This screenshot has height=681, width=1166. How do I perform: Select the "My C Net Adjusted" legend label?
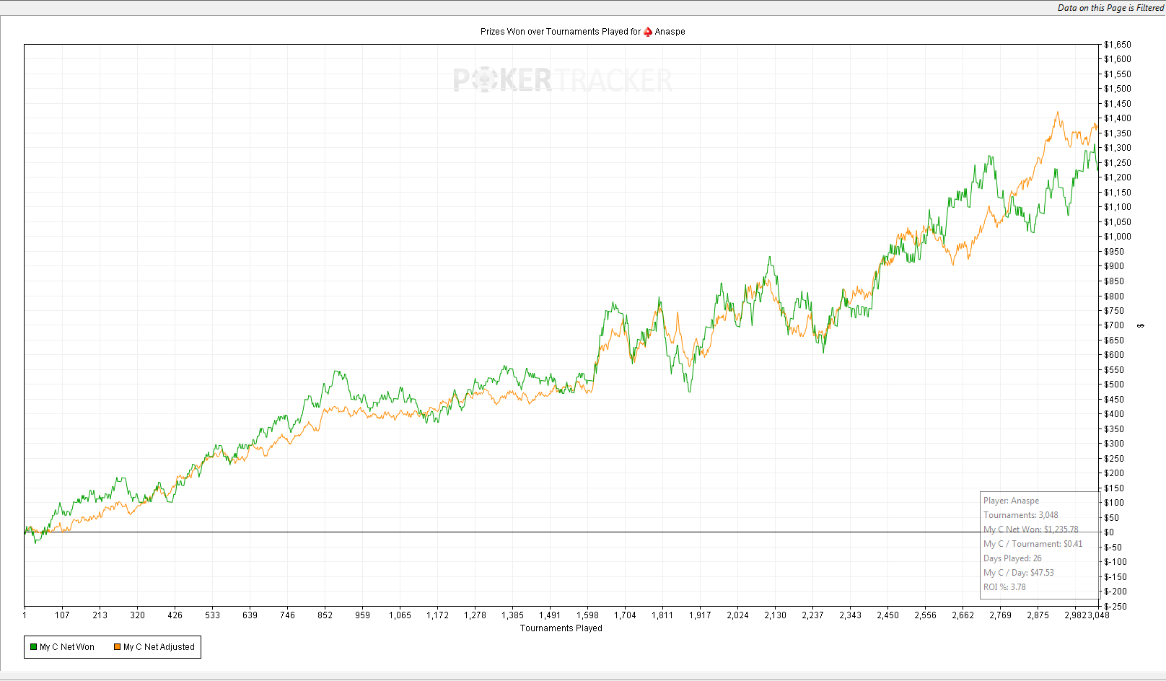pyautogui.click(x=159, y=647)
